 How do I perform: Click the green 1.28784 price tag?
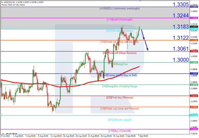tap(194, 85)
